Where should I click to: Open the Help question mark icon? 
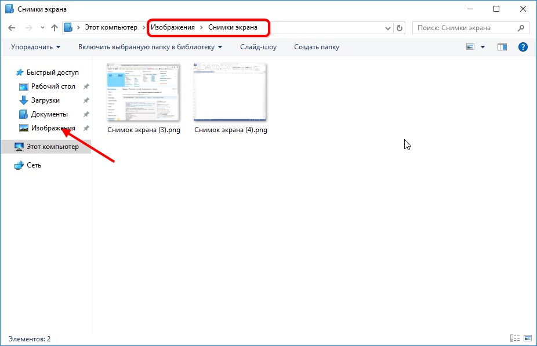point(523,47)
